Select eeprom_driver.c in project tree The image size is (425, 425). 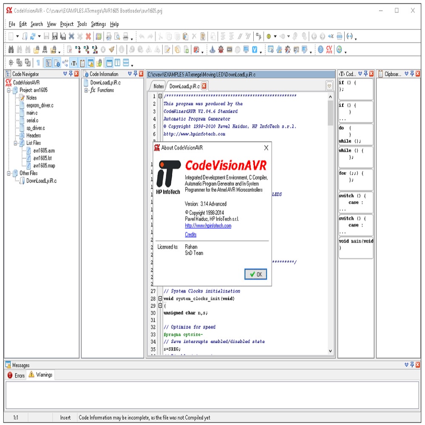coord(40,105)
